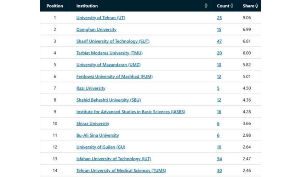Open Damghan University link
Screen dimensions: 301x177
[96, 29]
